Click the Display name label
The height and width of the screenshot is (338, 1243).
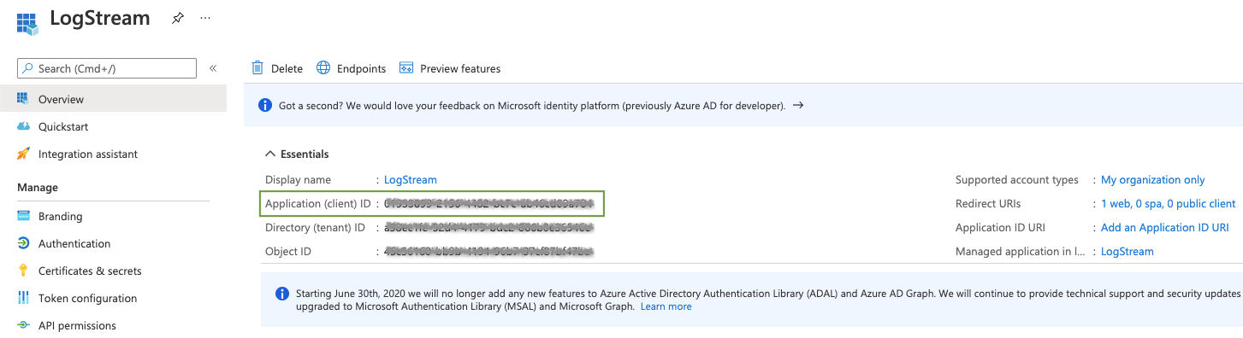click(x=298, y=179)
